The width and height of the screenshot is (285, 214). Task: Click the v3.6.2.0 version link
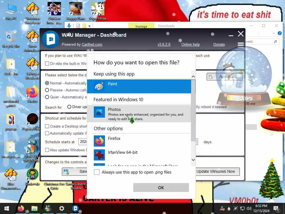(164, 44)
